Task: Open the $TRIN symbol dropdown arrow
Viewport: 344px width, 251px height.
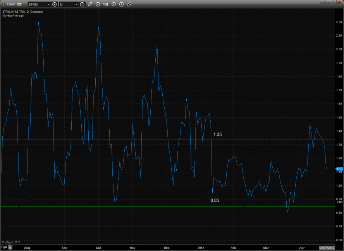Action: tap(49, 4)
